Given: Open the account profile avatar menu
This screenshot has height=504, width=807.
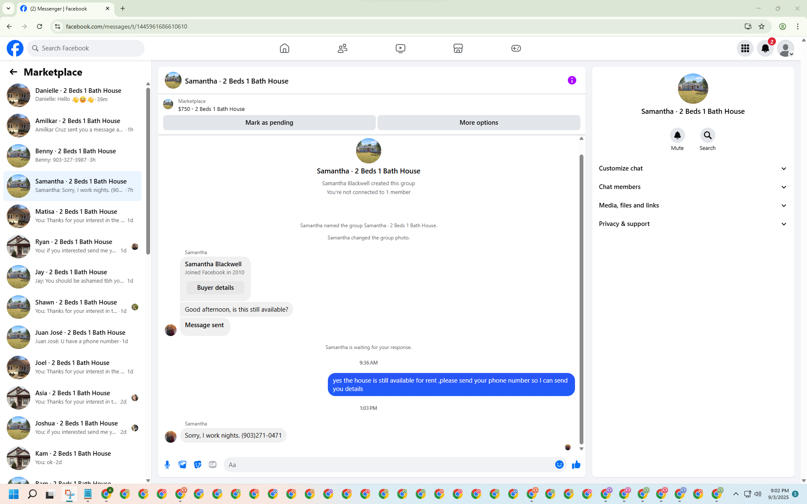Looking at the screenshot, I should [786, 48].
